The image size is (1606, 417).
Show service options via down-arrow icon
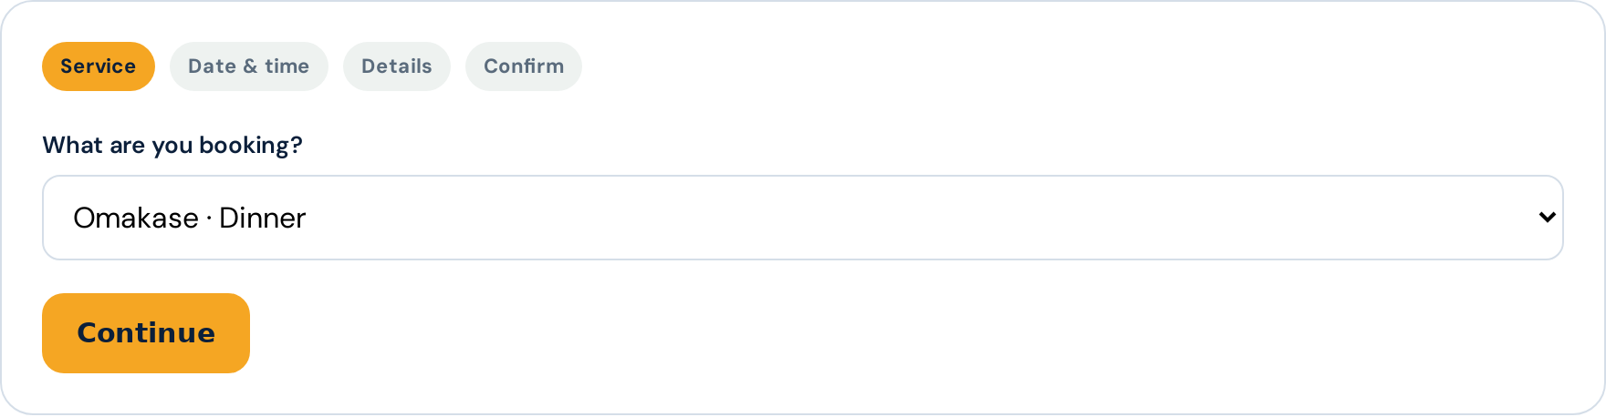pos(1547,218)
